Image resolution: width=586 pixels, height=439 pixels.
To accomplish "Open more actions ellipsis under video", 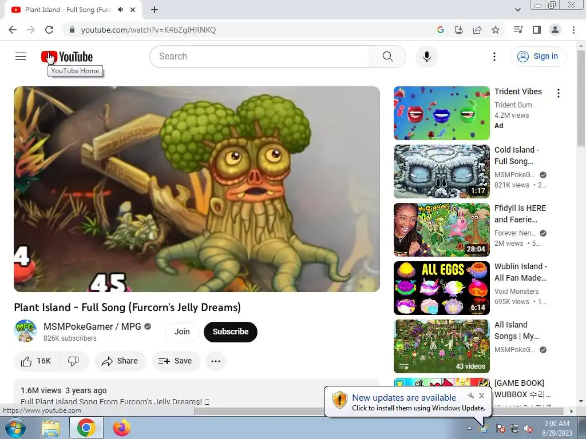I will [216, 361].
